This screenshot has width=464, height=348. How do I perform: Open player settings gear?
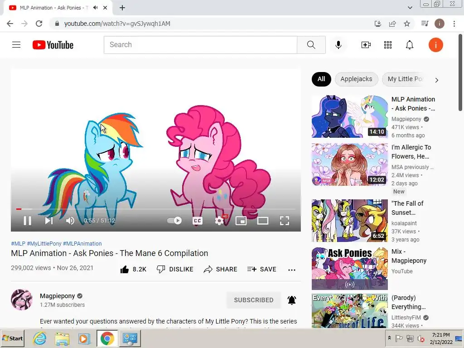tap(219, 221)
